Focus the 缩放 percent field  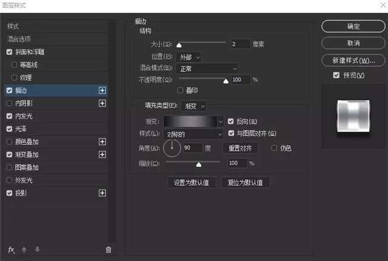(x=237, y=163)
